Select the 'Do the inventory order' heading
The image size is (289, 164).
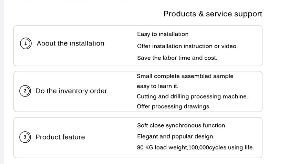pos(71,91)
